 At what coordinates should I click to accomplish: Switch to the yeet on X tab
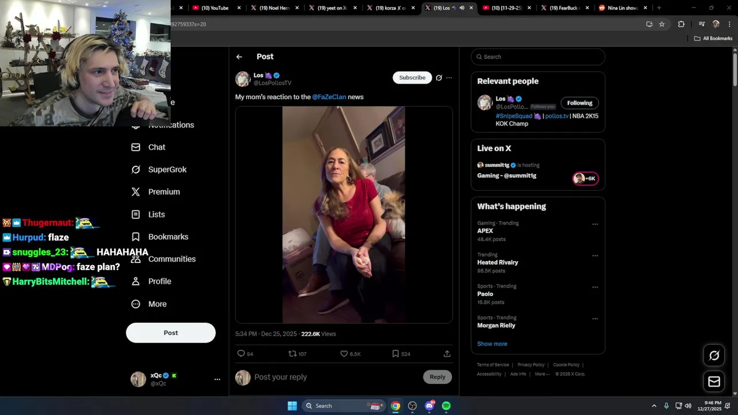click(333, 8)
